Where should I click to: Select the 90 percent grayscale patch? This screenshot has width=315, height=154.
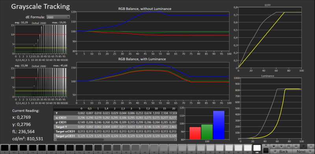[239, 149]
